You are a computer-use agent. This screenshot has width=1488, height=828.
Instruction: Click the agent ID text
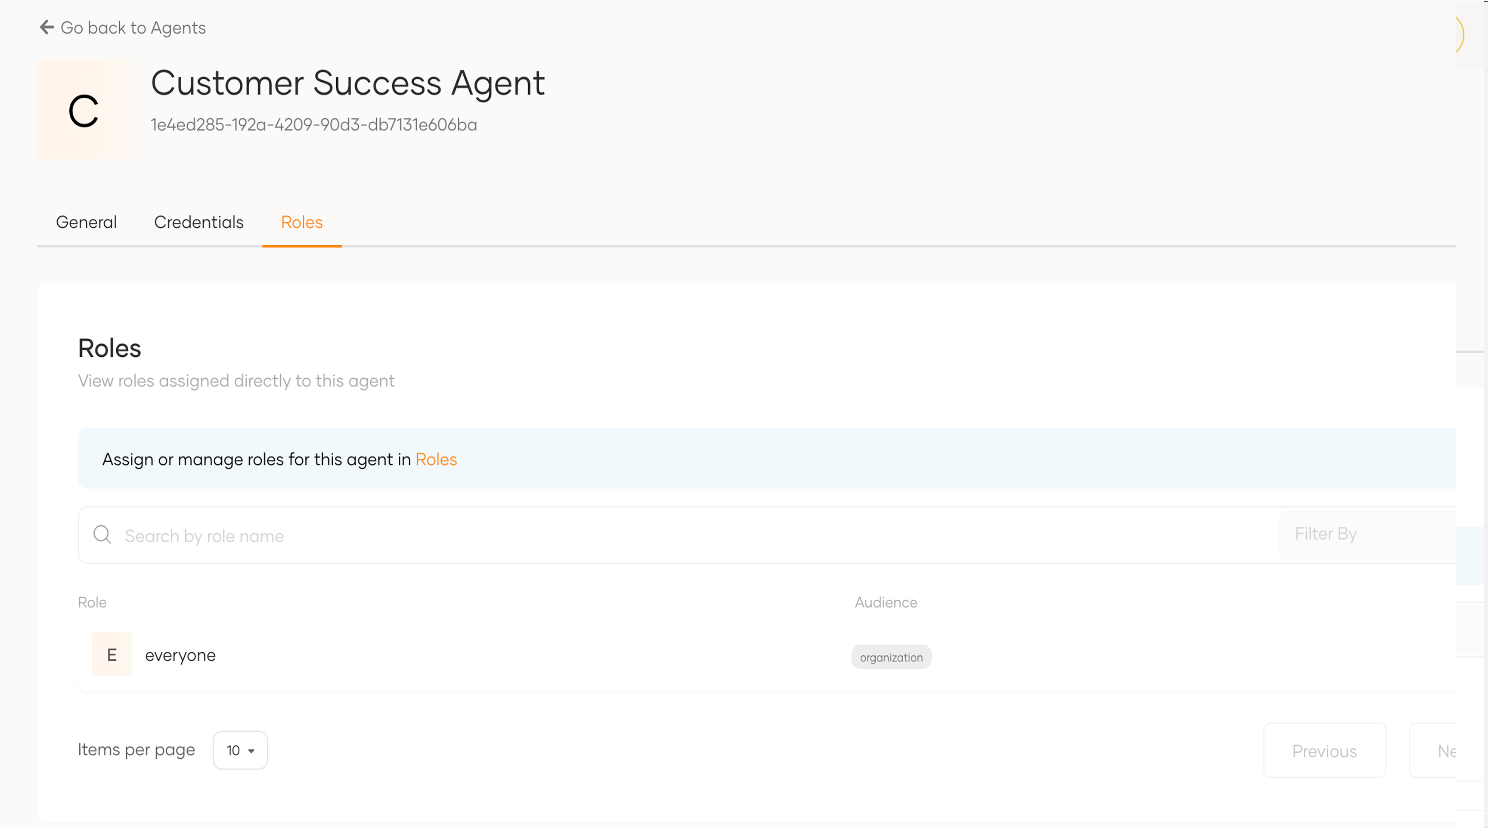[313, 124]
